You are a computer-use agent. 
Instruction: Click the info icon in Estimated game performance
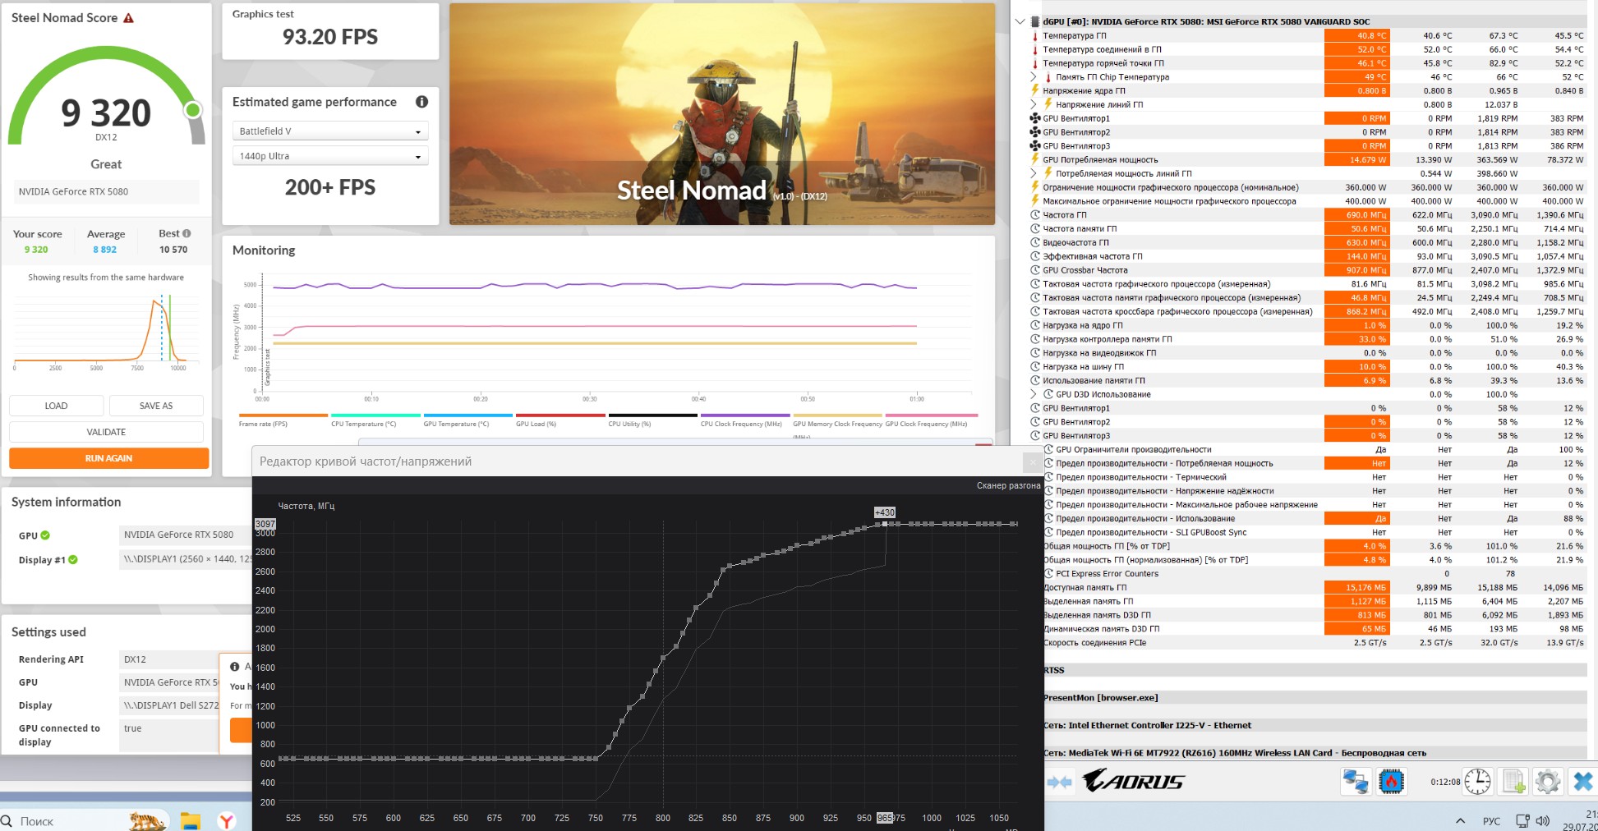[421, 102]
